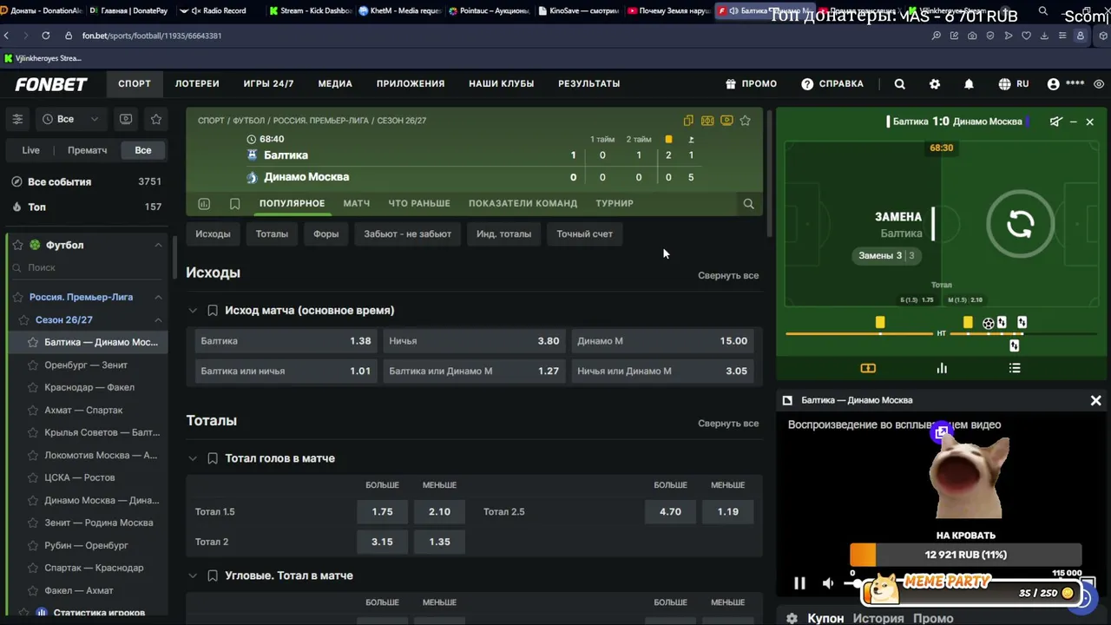This screenshot has width=1111, height=625.
Task: Click yellow card marker on first-half timeline
Action: 880,323
